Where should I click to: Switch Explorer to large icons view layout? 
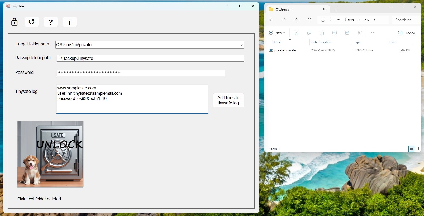click(417, 149)
